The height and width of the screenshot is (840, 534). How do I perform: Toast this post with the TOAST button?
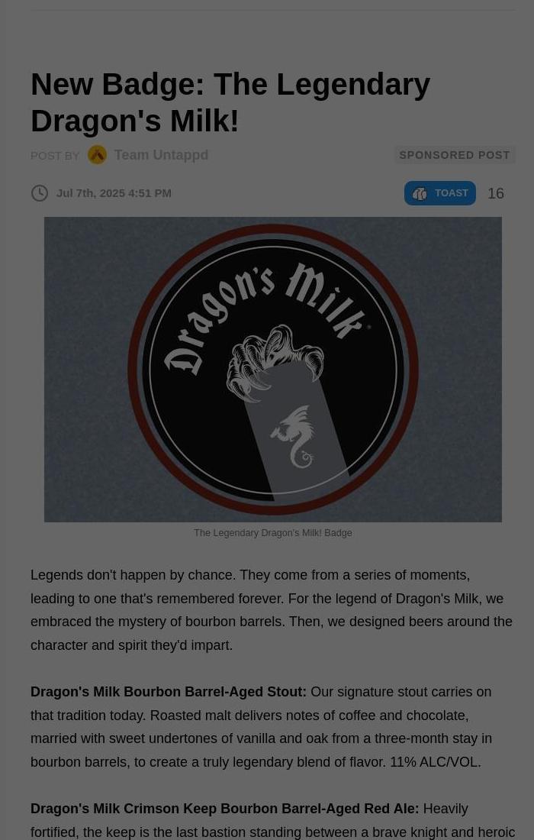(440, 193)
